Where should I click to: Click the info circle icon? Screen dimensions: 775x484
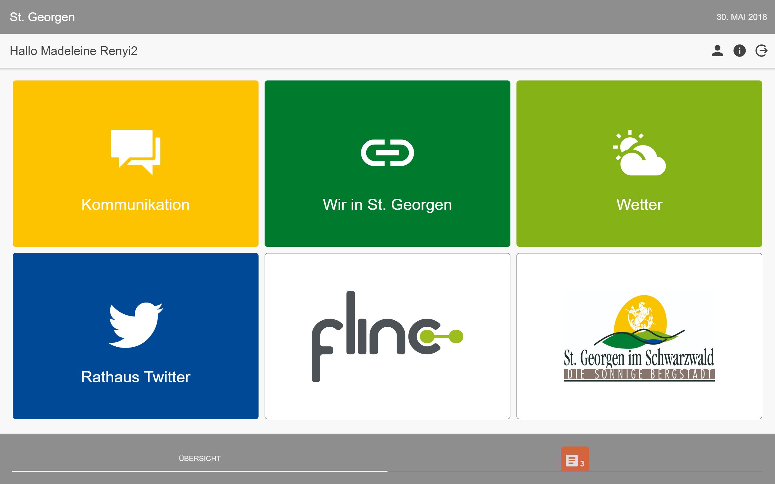pyautogui.click(x=740, y=51)
